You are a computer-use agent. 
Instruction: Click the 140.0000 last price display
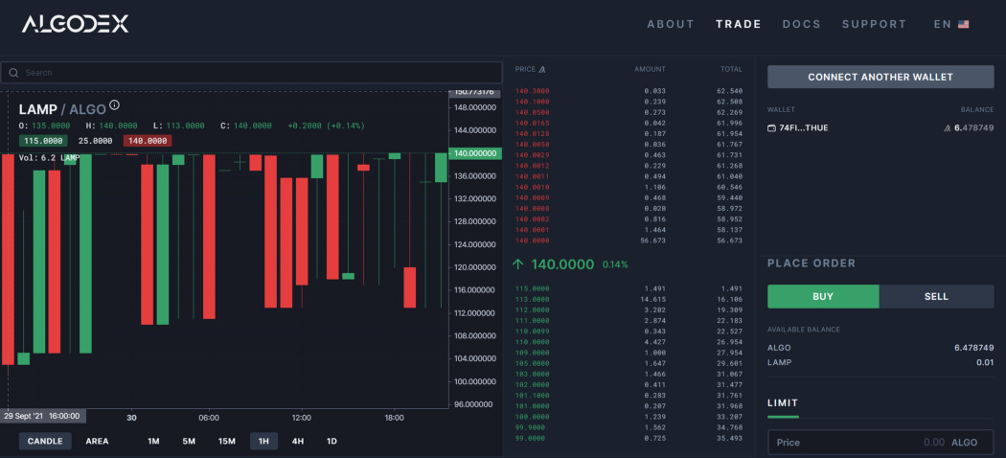pos(562,264)
